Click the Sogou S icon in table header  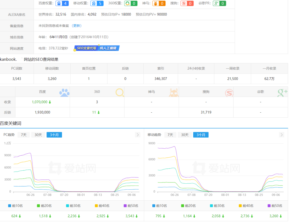click(229, 93)
